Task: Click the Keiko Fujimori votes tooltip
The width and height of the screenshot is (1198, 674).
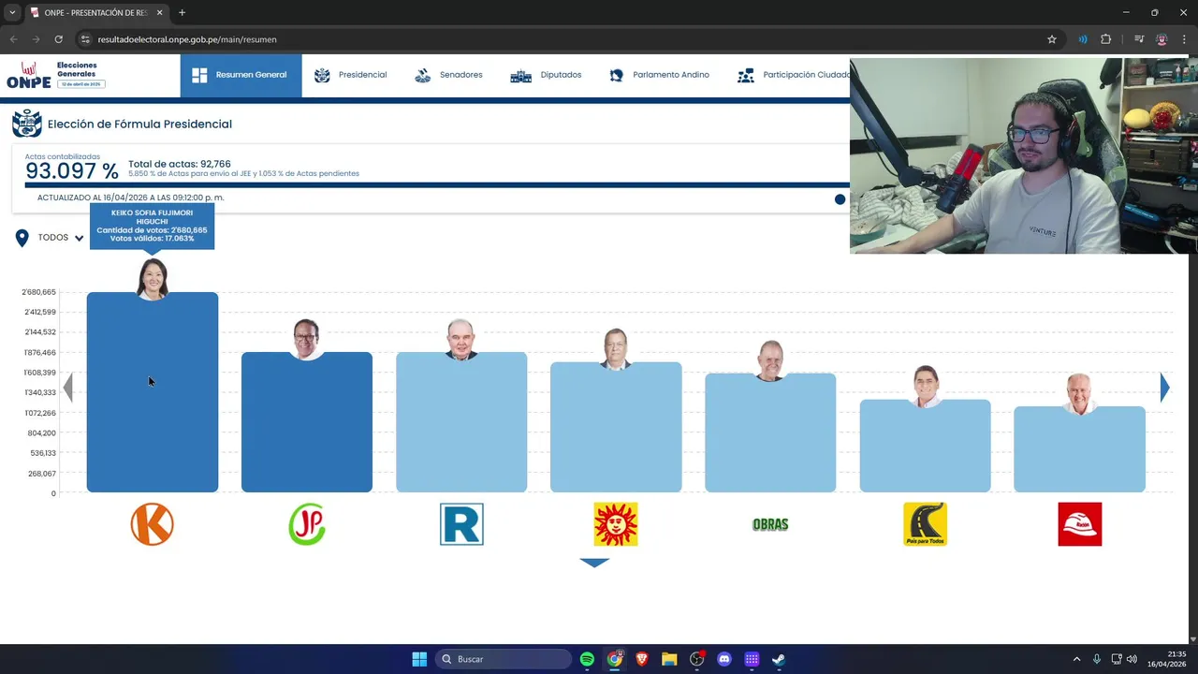Action: 153,227
